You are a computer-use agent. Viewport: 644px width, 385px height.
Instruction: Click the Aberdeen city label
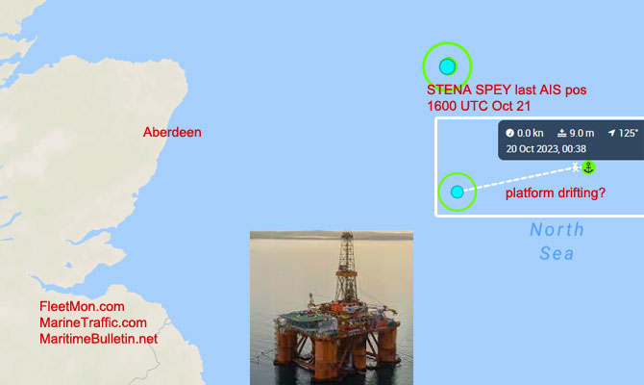tap(172, 132)
